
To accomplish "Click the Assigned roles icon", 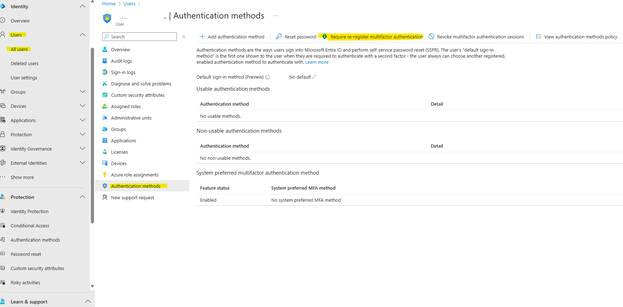I will 105,106.
